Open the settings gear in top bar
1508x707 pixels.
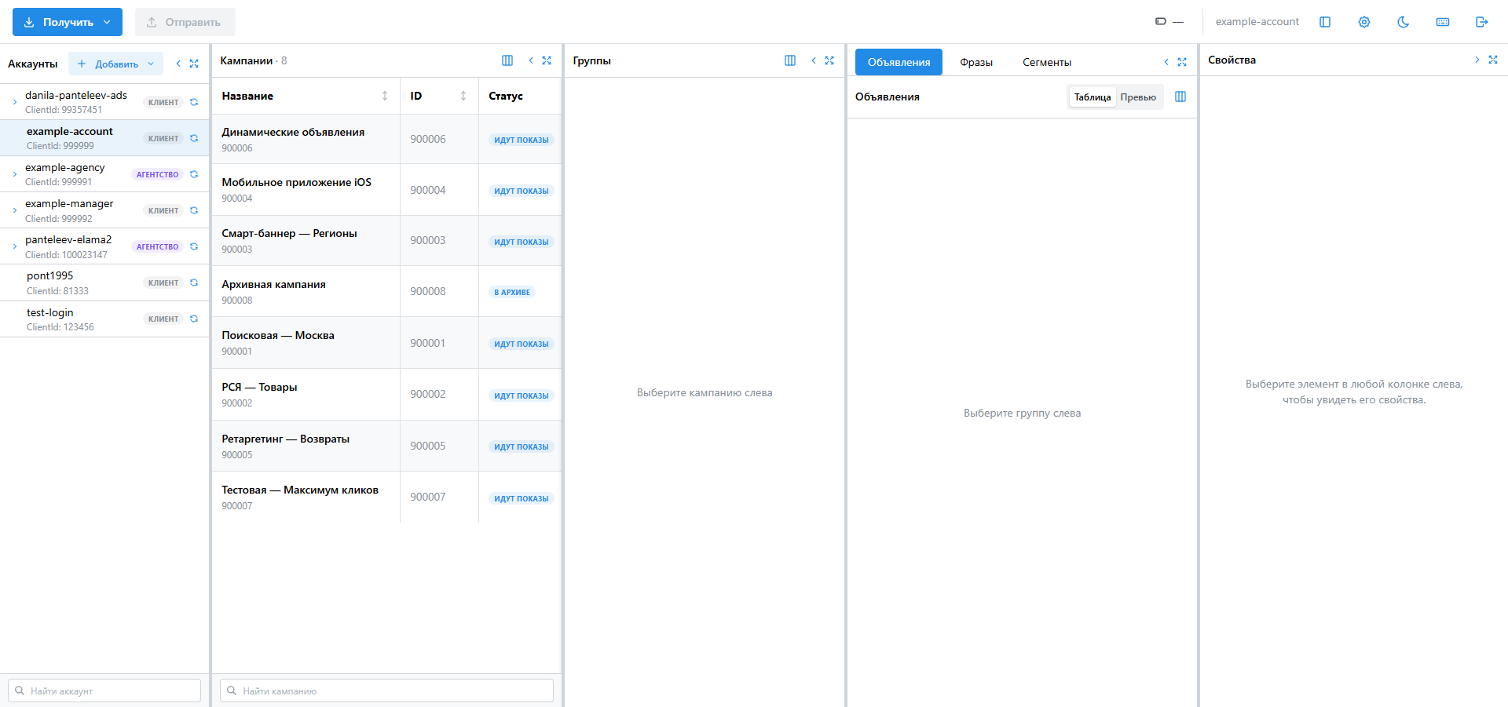pos(1364,22)
